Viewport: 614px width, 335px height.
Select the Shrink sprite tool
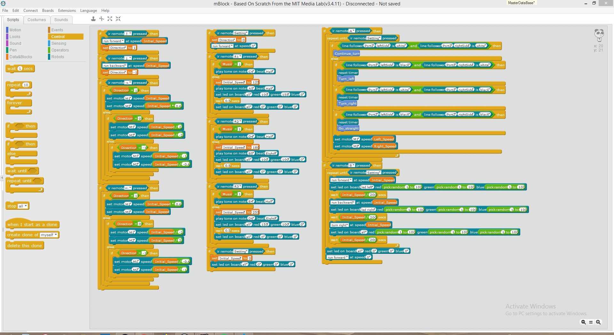tap(118, 19)
